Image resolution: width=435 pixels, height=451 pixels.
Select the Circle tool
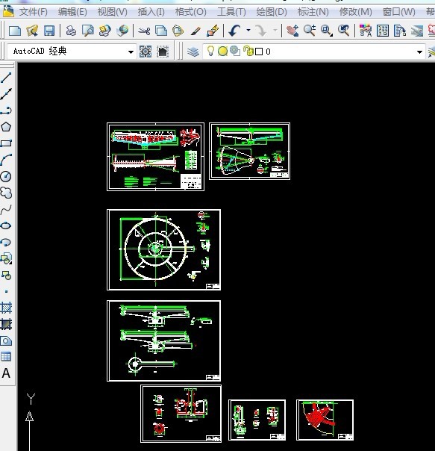point(6,176)
